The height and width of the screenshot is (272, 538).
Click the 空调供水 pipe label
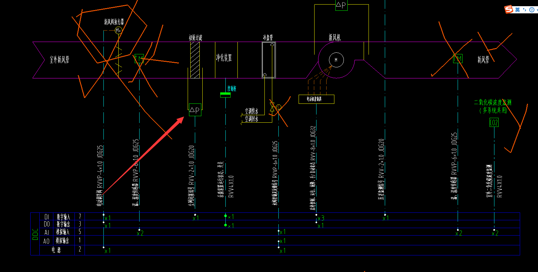[252, 111]
